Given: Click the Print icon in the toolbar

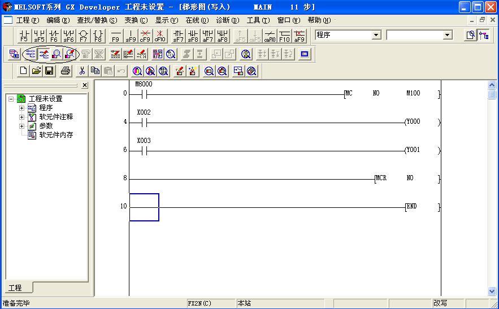Looking at the screenshot, I should click(x=66, y=71).
